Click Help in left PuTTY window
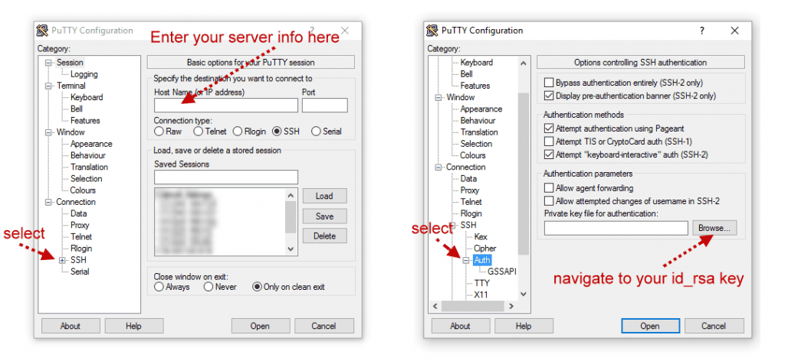The height and width of the screenshot is (361, 785). (133, 326)
